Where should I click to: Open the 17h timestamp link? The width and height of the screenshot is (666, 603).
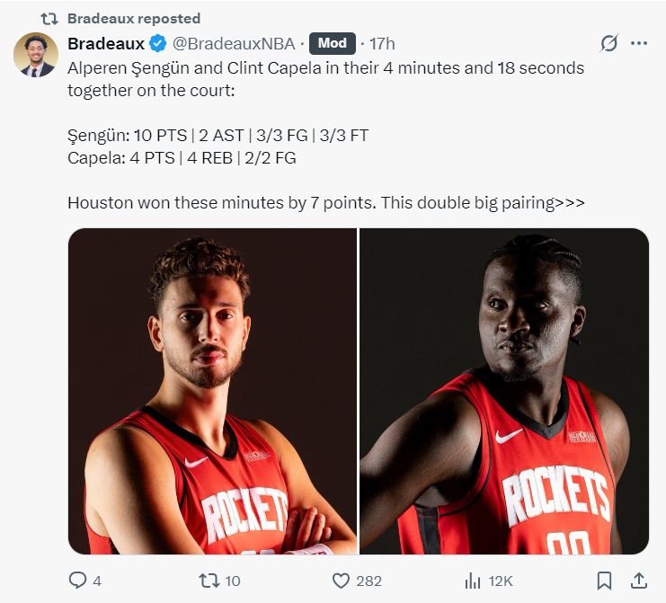(382, 44)
